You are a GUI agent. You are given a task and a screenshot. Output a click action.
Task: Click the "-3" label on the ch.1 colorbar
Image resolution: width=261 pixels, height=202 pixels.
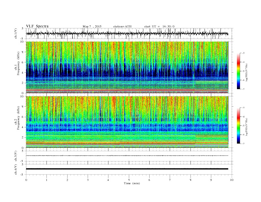(243, 53)
